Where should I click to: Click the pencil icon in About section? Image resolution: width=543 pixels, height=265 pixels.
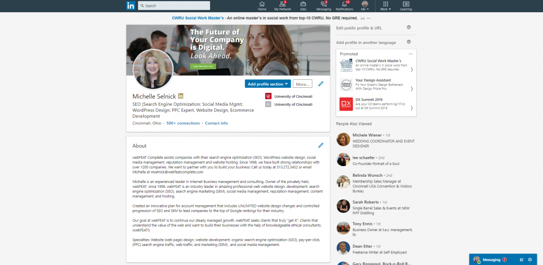[x=321, y=145]
